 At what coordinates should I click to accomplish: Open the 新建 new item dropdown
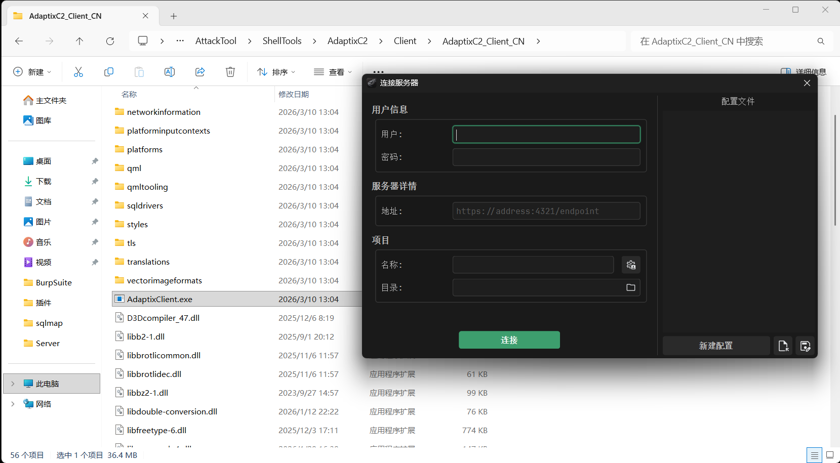(32, 71)
